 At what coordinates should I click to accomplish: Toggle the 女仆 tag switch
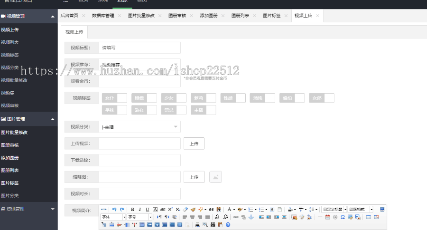(x=114, y=98)
